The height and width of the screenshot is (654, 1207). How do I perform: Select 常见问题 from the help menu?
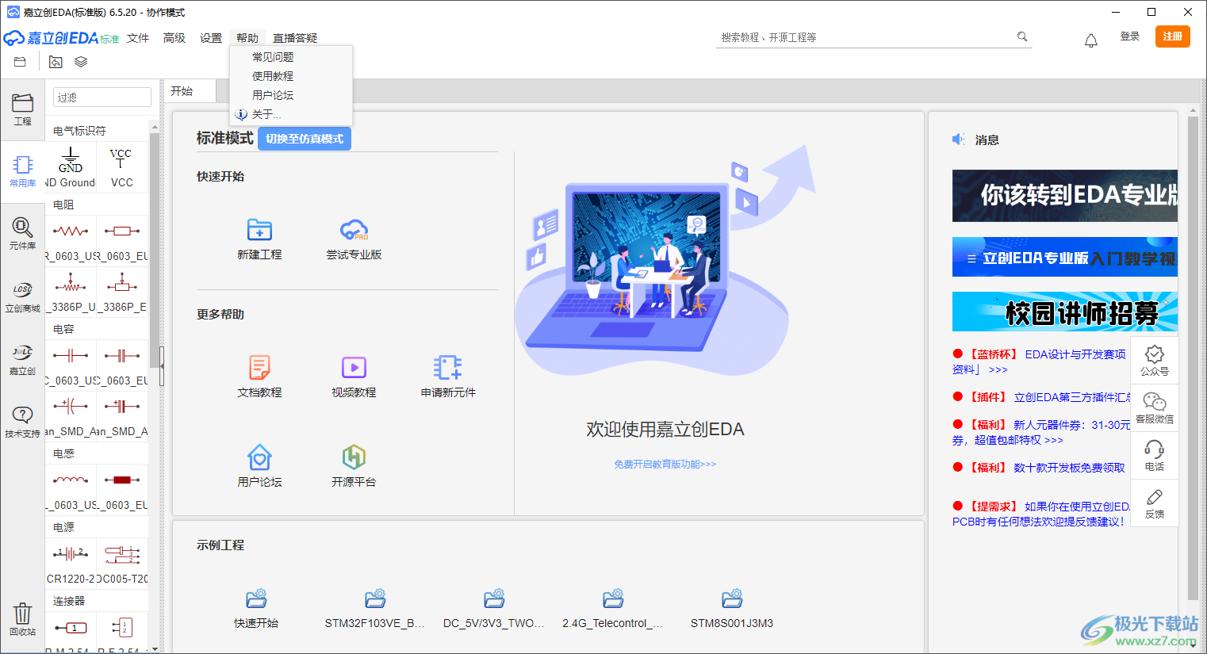pyautogui.click(x=290, y=57)
